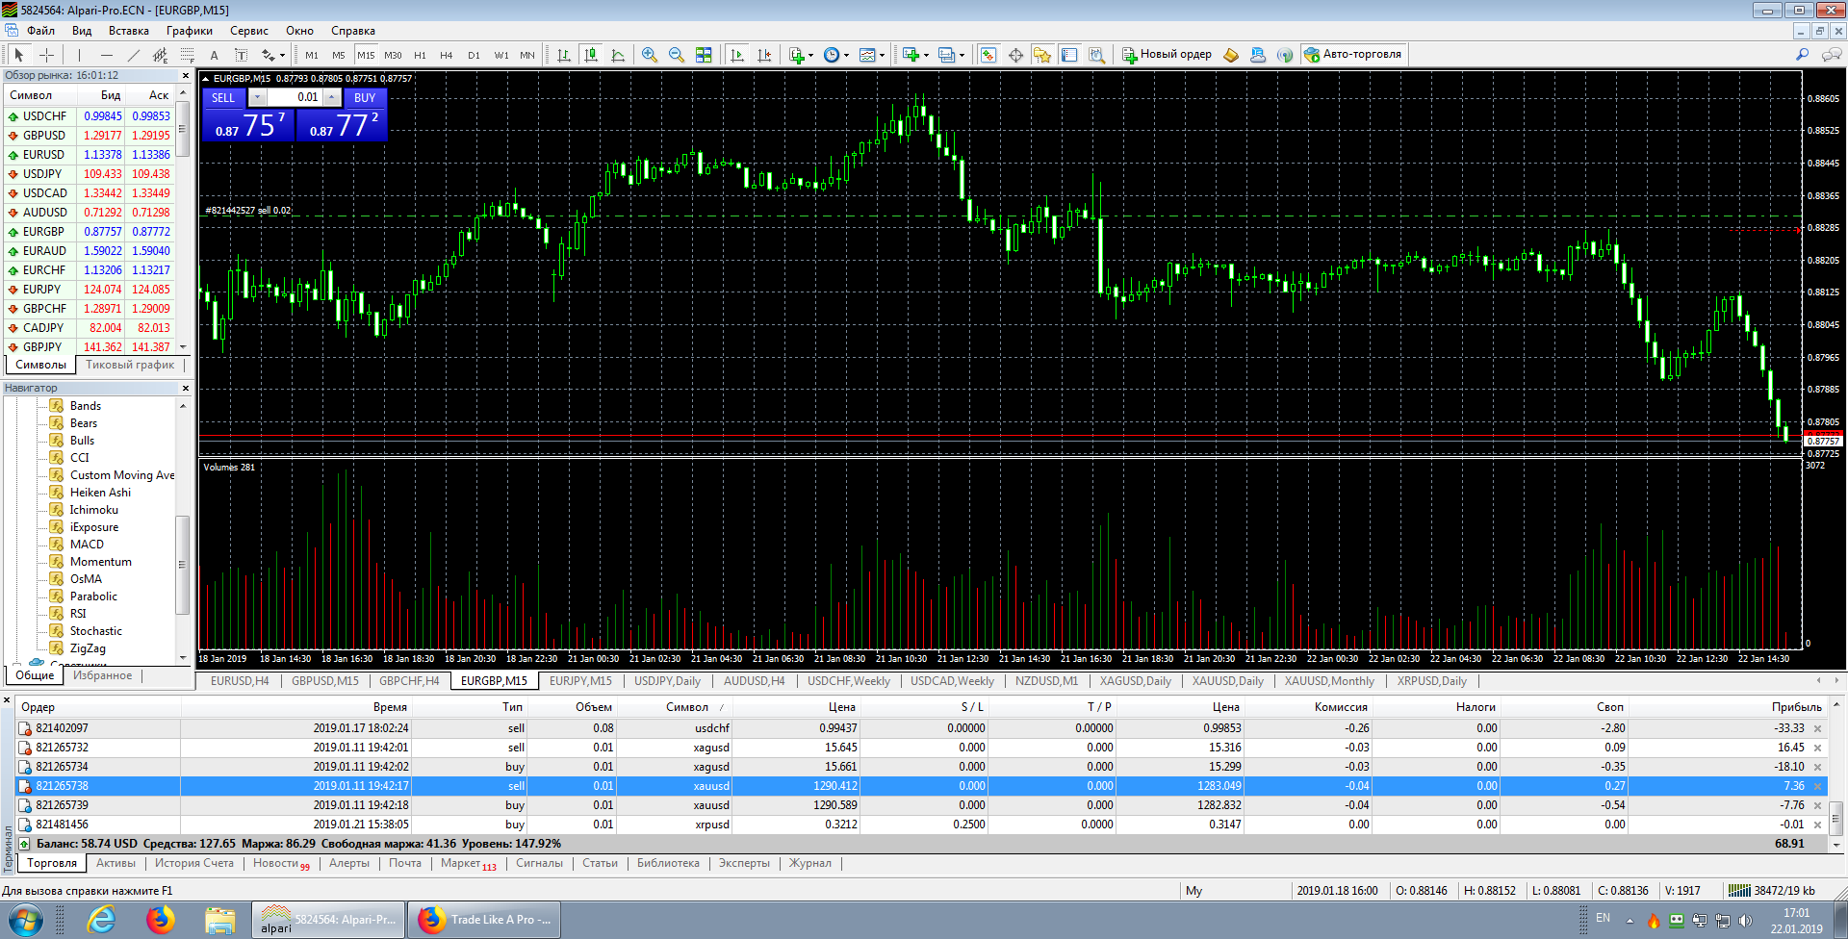Increase volume in one-click trading panel
This screenshot has height=939, width=1848.
point(332,97)
